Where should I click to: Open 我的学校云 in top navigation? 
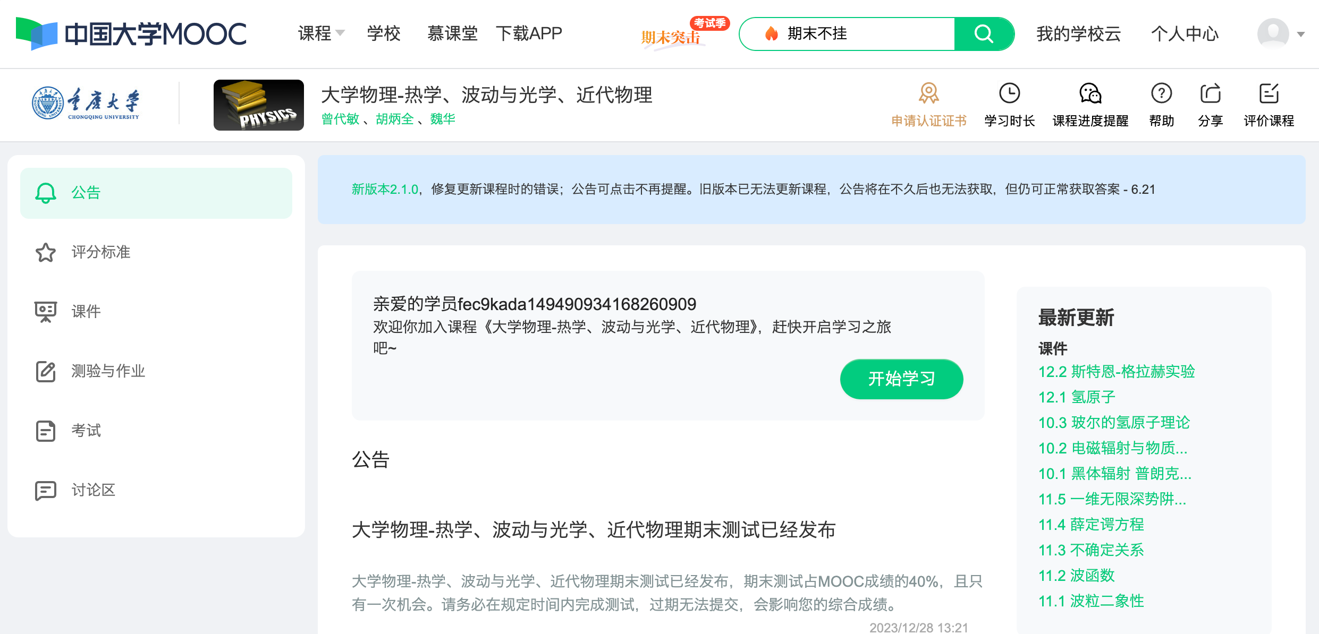1078,33
